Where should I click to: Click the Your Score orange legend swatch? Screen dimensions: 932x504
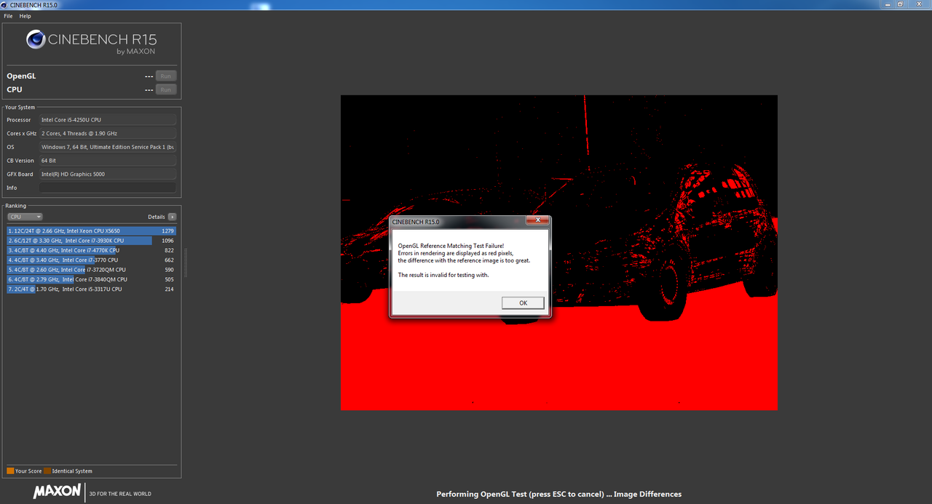[x=10, y=471]
